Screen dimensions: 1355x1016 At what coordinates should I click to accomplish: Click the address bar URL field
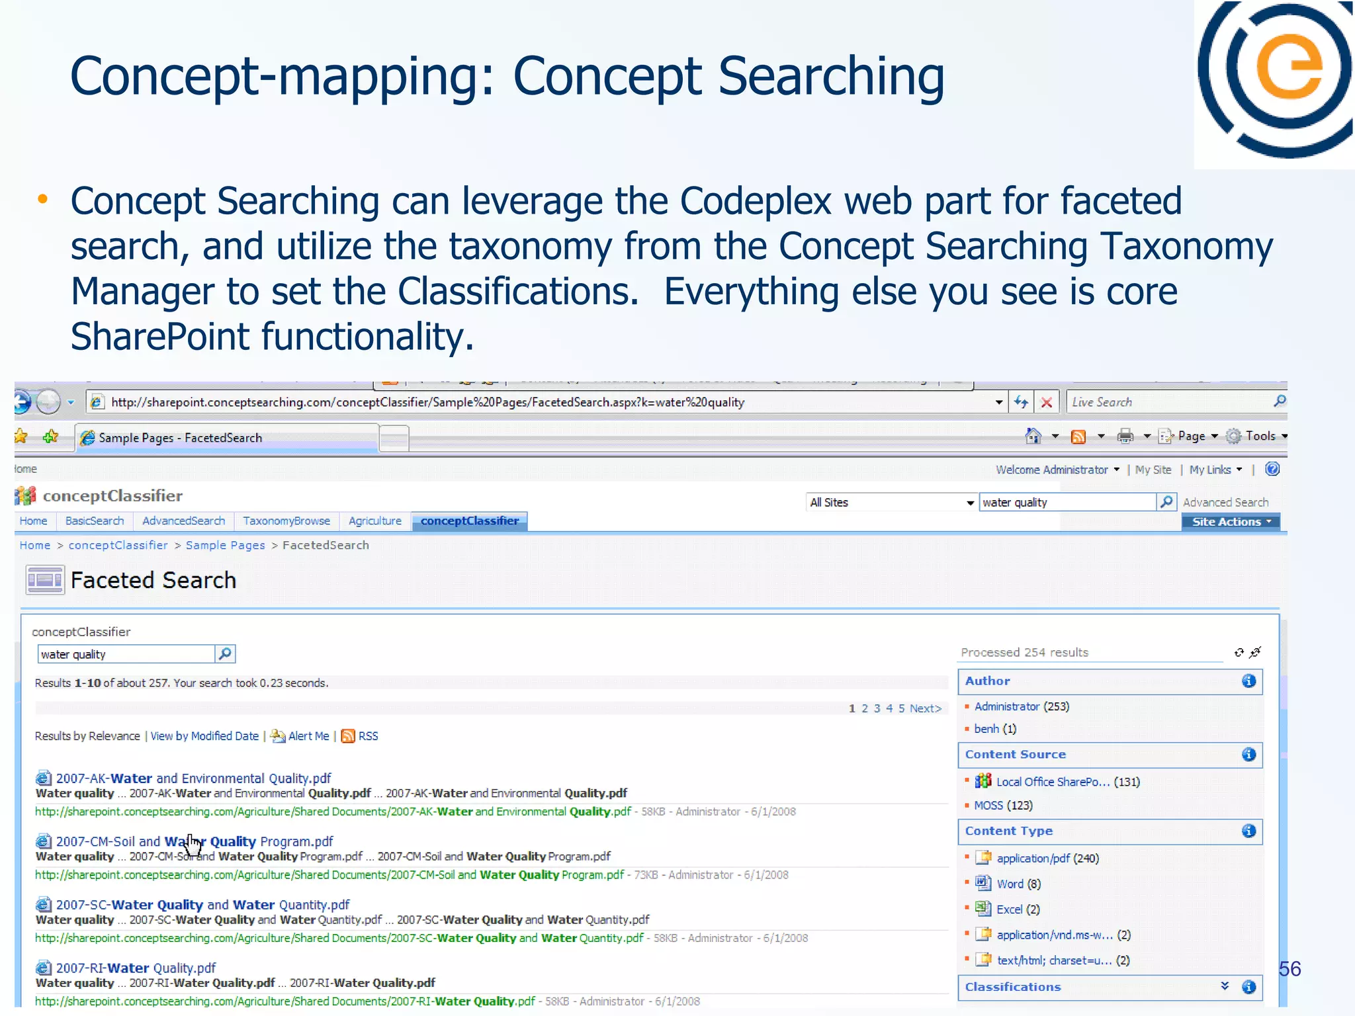[x=539, y=402]
